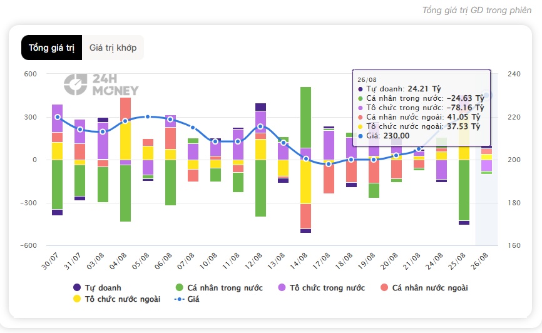The width and height of the screenshot is (542, 333).
Task: Click the price point marker for 05/08
Action: point(148,117)
